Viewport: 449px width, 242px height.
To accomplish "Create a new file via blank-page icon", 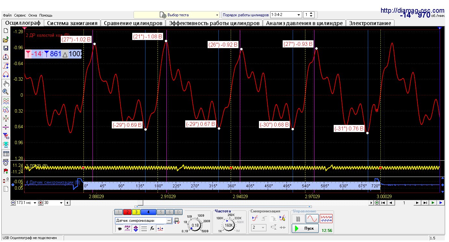I will [x=6, y=31].
